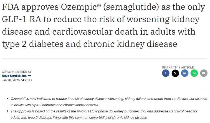
Task: Share the article by email
Action: [204, 73]
